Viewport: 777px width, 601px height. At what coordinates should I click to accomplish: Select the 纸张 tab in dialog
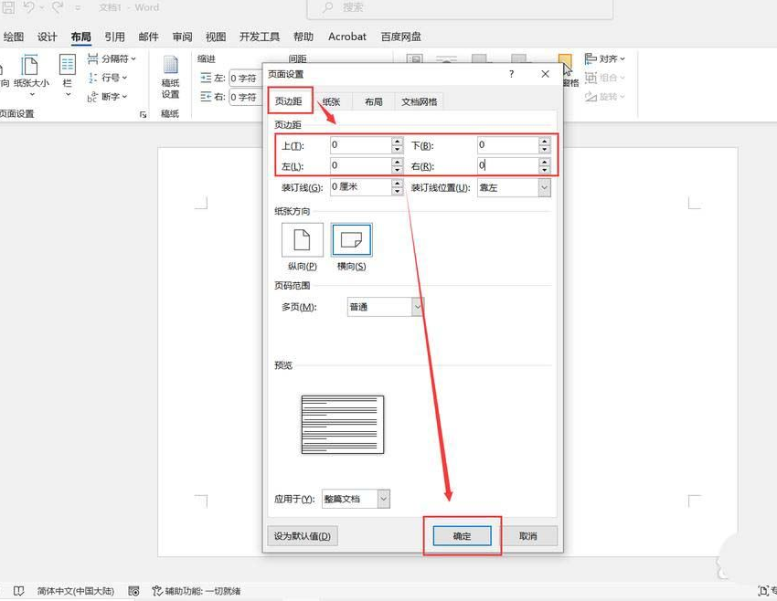tap(331, 101)
